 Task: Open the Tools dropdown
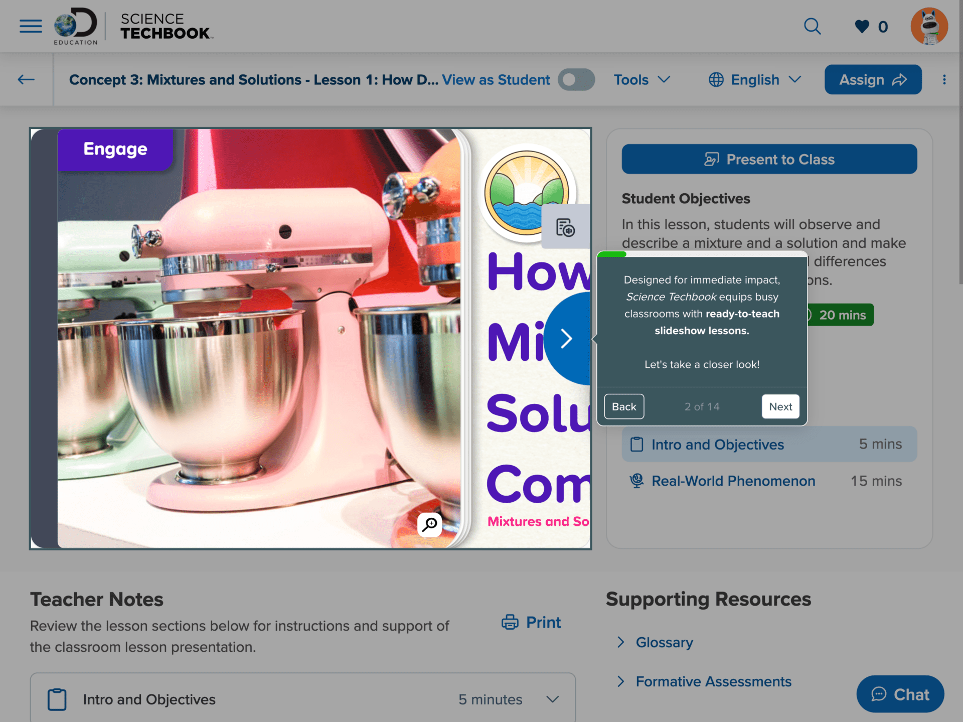point(641,80)
